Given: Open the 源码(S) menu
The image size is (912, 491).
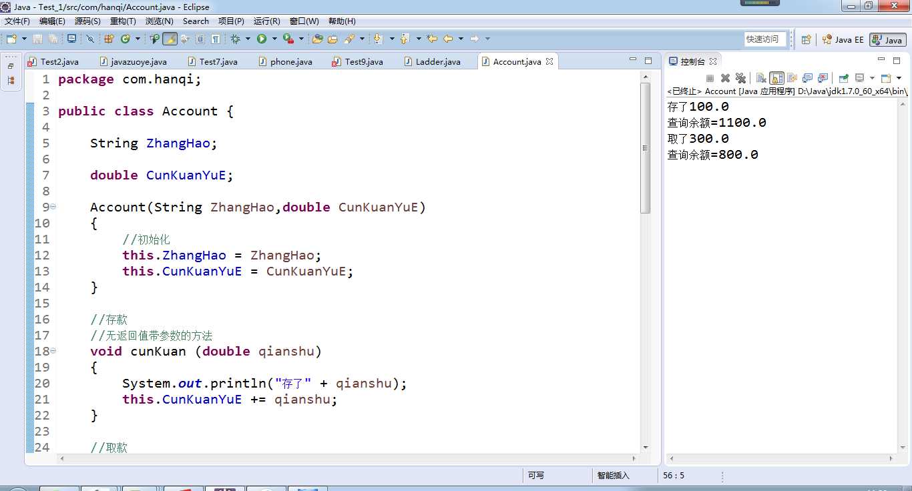Looking at the screenshot, I should (x=87, y=21).
